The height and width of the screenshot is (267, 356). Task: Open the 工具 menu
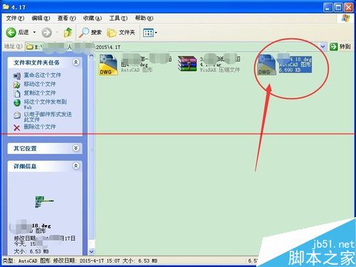tap(118, 19)
